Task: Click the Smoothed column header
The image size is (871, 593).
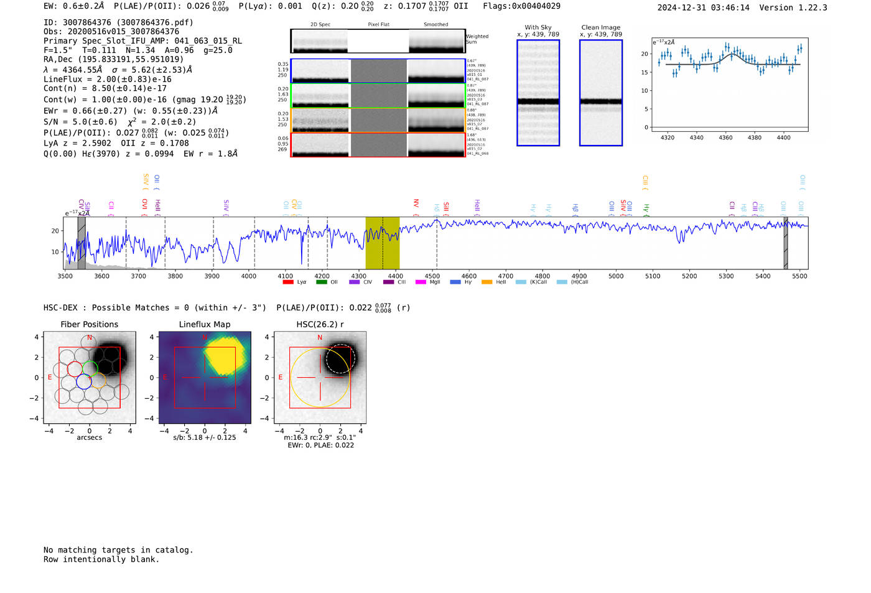Action: [436, 25]
